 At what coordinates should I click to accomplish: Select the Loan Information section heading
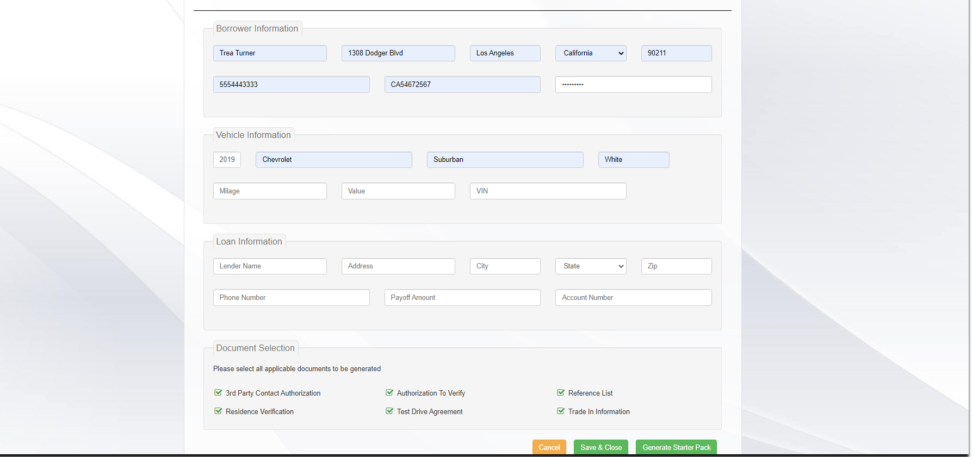pos(249,242)
